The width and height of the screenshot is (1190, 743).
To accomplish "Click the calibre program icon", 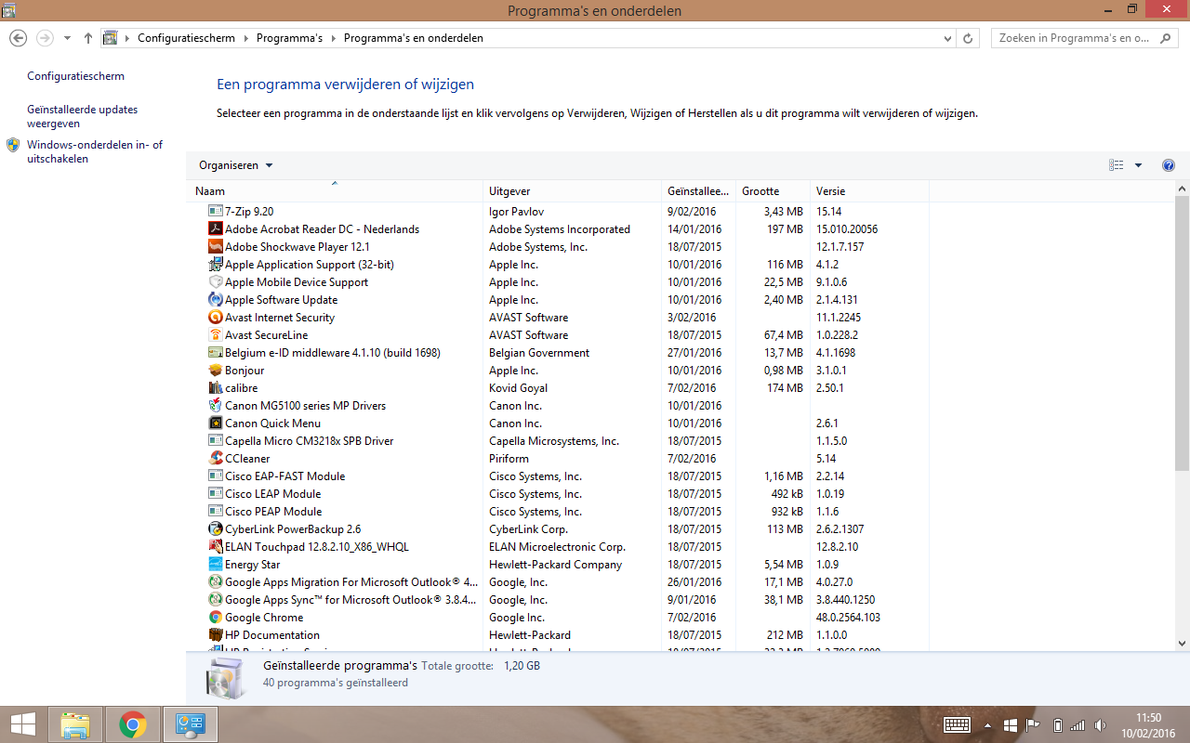I will coord(216,388).
